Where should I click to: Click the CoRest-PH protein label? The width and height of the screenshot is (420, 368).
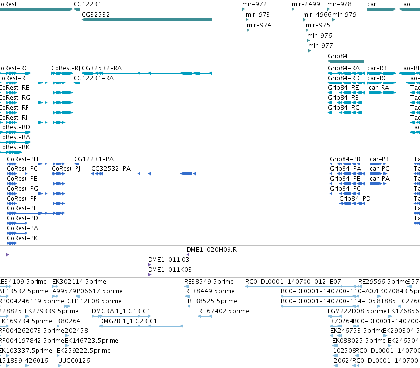pyautogui.click(x=23, y=159)
